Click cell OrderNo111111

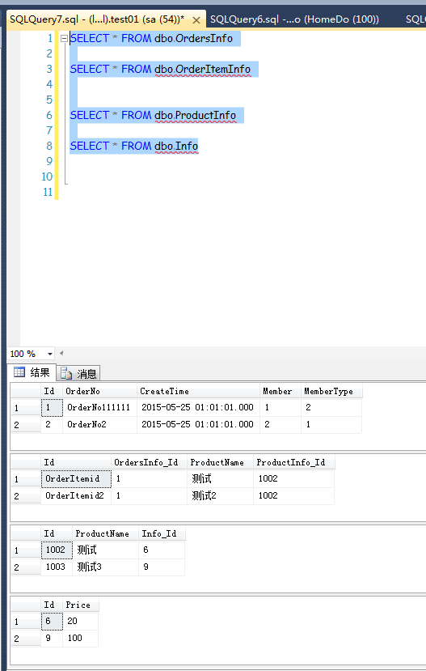(99, 407)
